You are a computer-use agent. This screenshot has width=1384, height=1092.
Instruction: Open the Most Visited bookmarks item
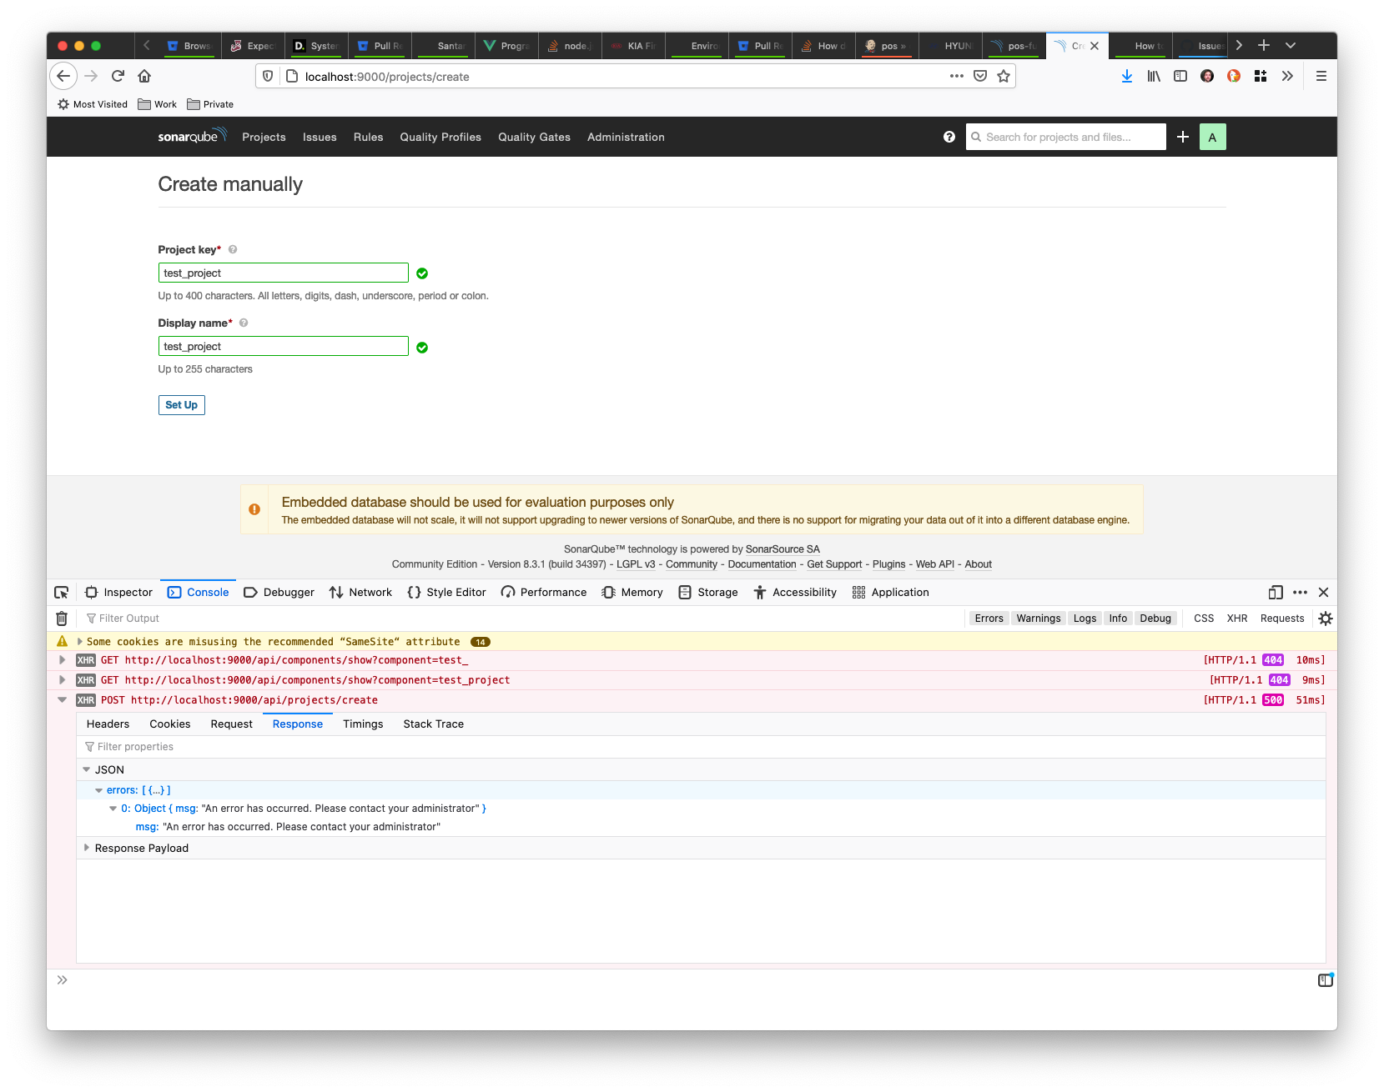[x=93, y=104]
